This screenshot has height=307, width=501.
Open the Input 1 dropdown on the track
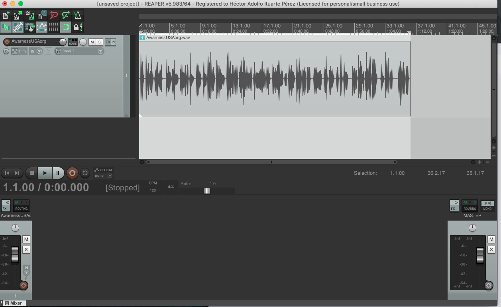pos(100,51)
